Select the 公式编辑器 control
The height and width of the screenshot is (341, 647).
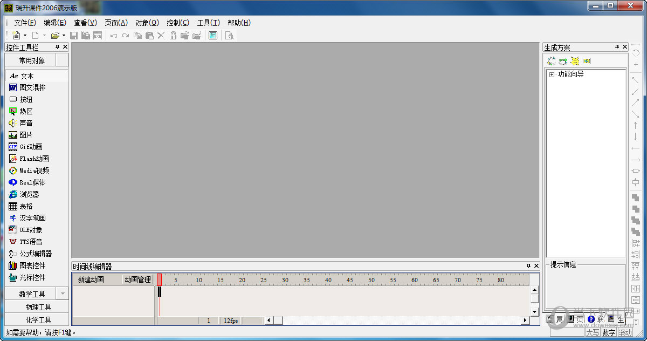pos(37,254)
